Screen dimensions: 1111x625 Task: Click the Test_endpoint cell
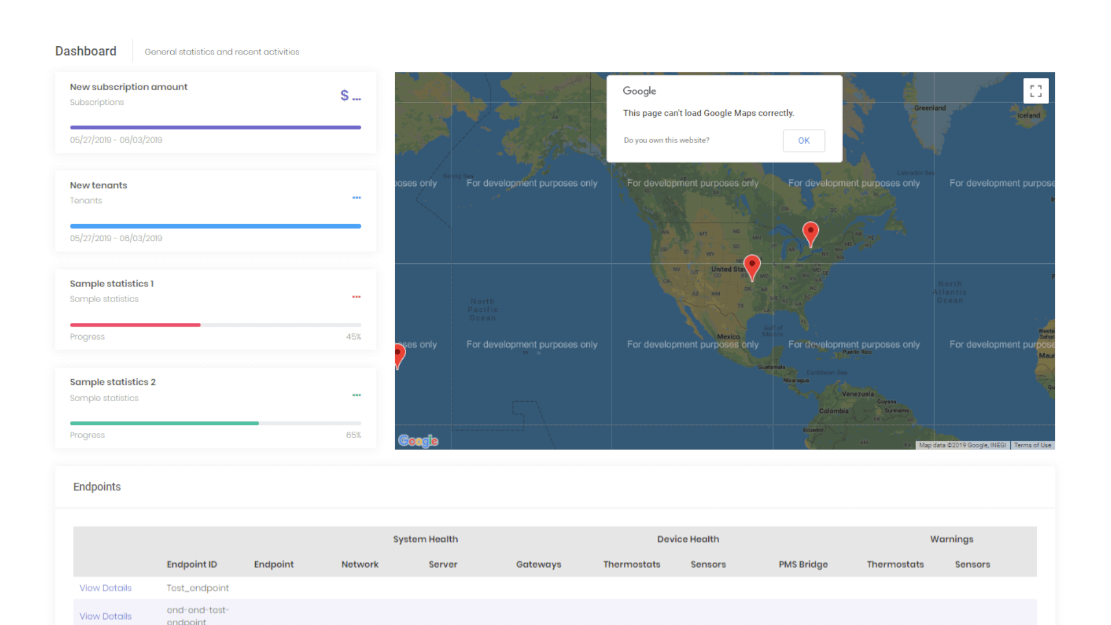coord(198,588)
